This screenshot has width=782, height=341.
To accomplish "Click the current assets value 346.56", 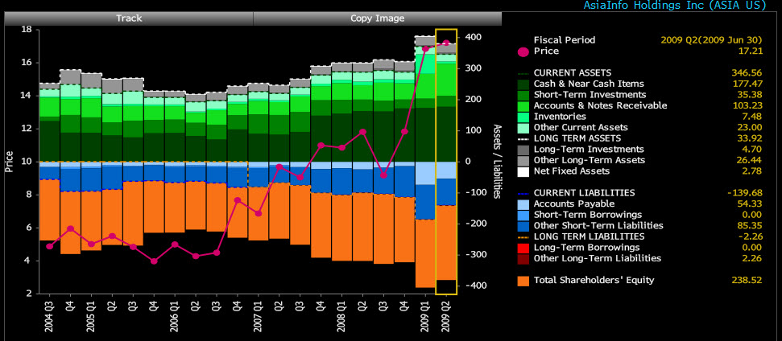I will [x=747, y=72].
